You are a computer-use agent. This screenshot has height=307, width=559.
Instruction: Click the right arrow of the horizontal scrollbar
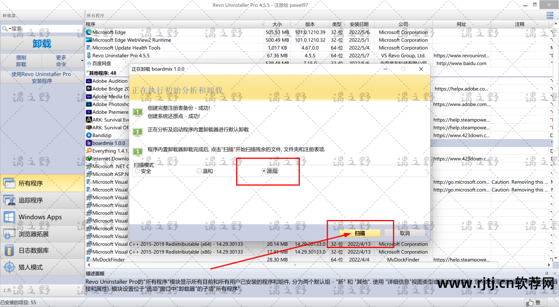click(549, 265)
